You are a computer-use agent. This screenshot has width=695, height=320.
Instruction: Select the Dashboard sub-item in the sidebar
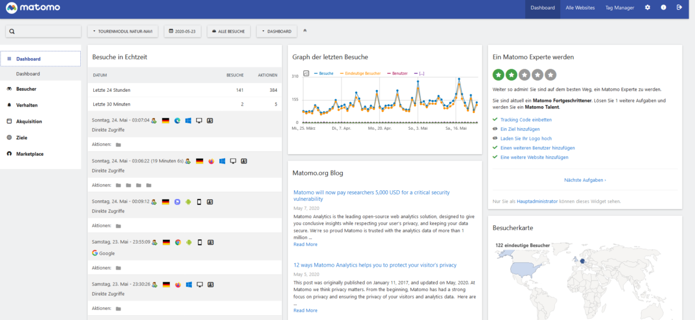(28, 74)
